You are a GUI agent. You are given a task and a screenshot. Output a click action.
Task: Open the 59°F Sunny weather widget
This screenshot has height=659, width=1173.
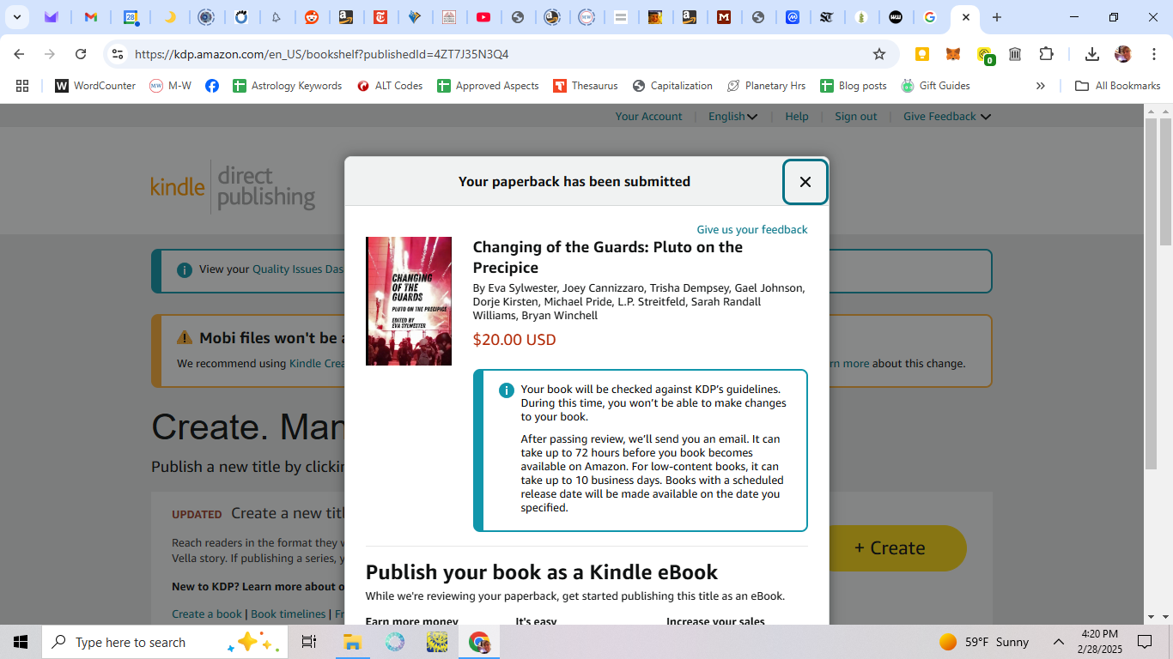pos(984,642)
